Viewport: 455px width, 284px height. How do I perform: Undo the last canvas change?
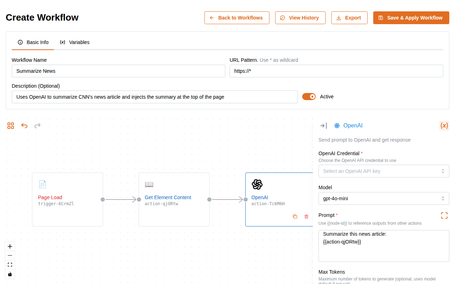(x=24, y=125)
